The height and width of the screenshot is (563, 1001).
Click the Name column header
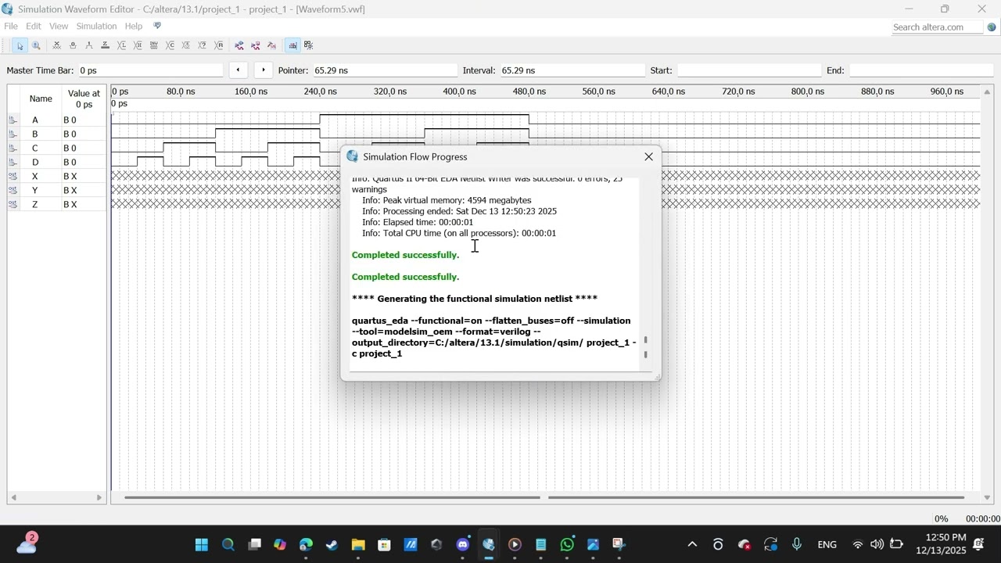coord(41,99)
